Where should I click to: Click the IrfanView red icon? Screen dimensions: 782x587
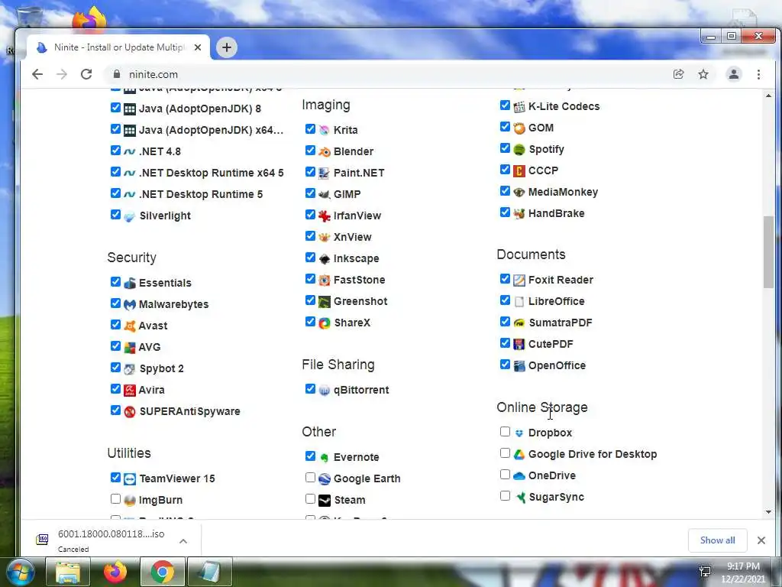point(324,216)
